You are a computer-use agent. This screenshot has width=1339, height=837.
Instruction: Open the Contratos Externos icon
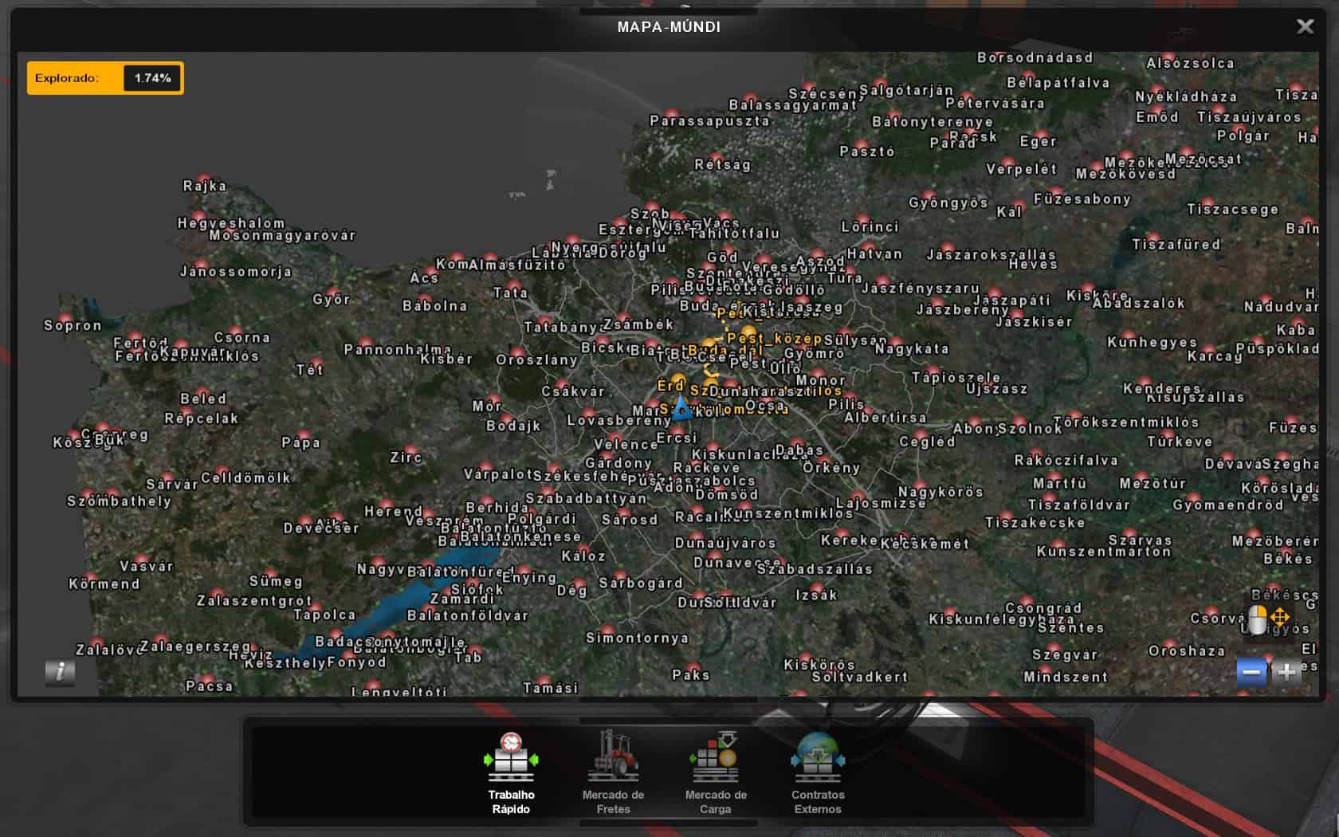point(818,769)
